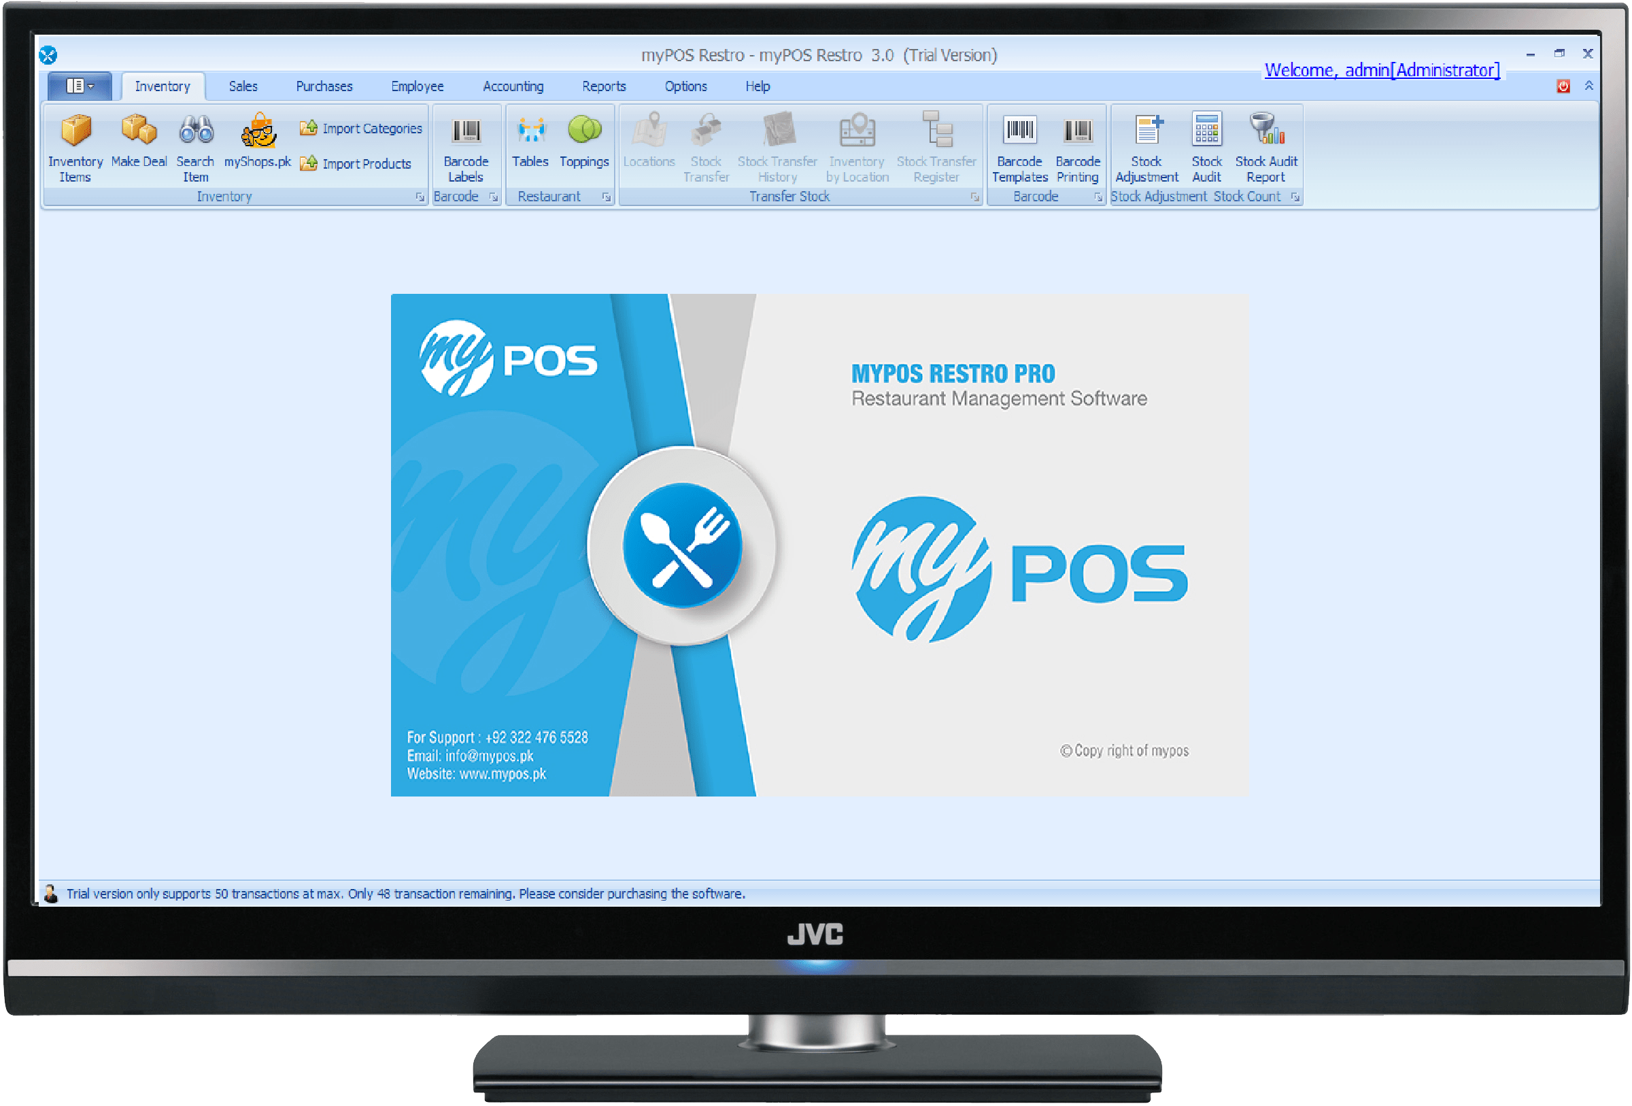
Task: Switch to the Inventory tab
Action: point(163,86)
